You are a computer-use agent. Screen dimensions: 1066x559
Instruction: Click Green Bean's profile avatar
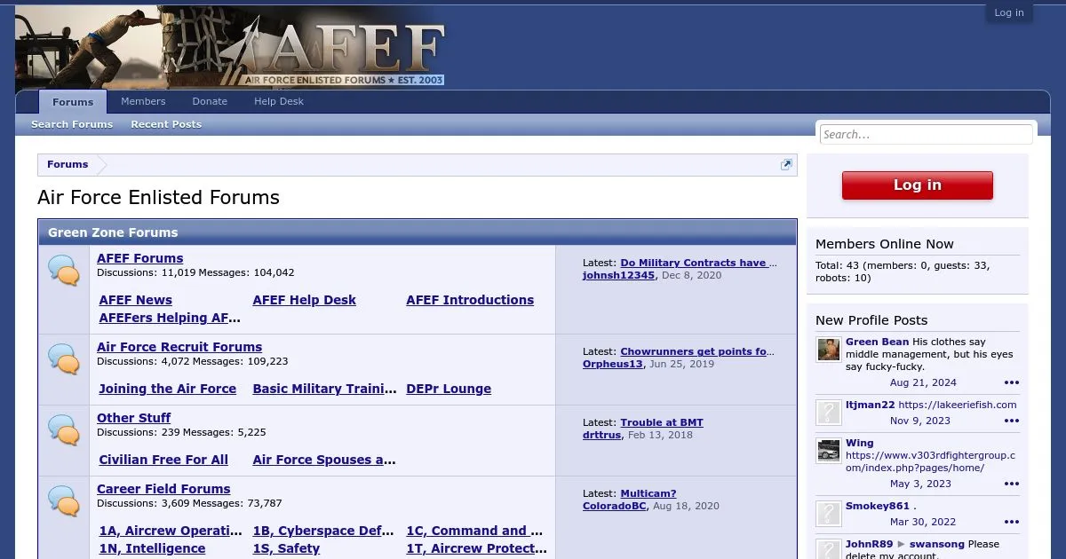coord(829,350)
